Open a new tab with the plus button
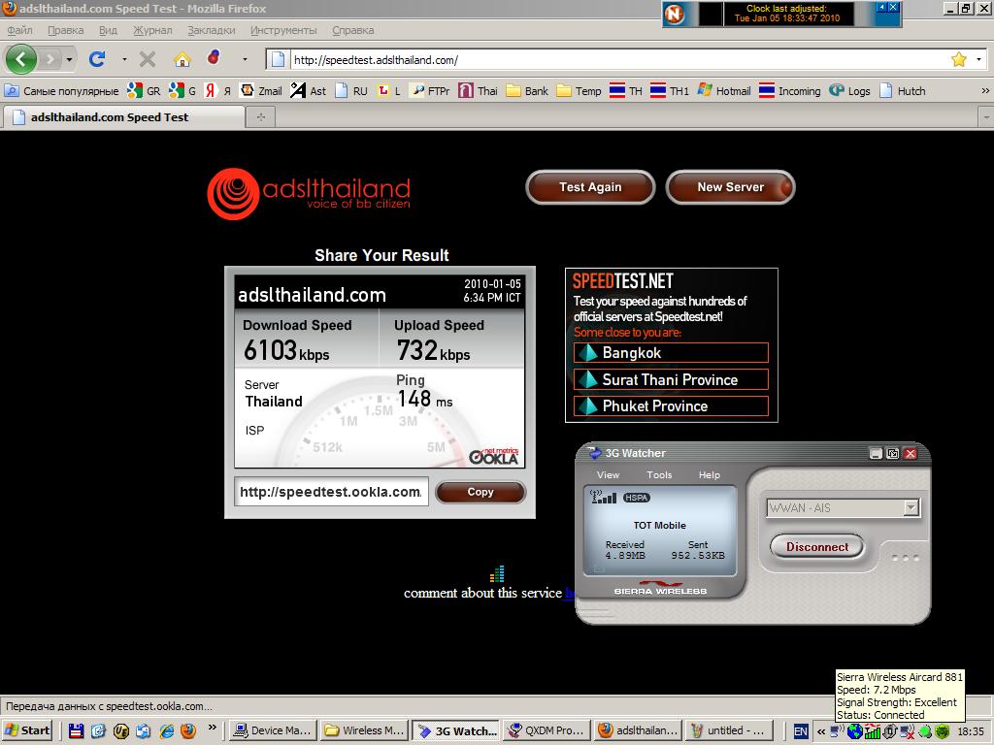 click(260, 117)
